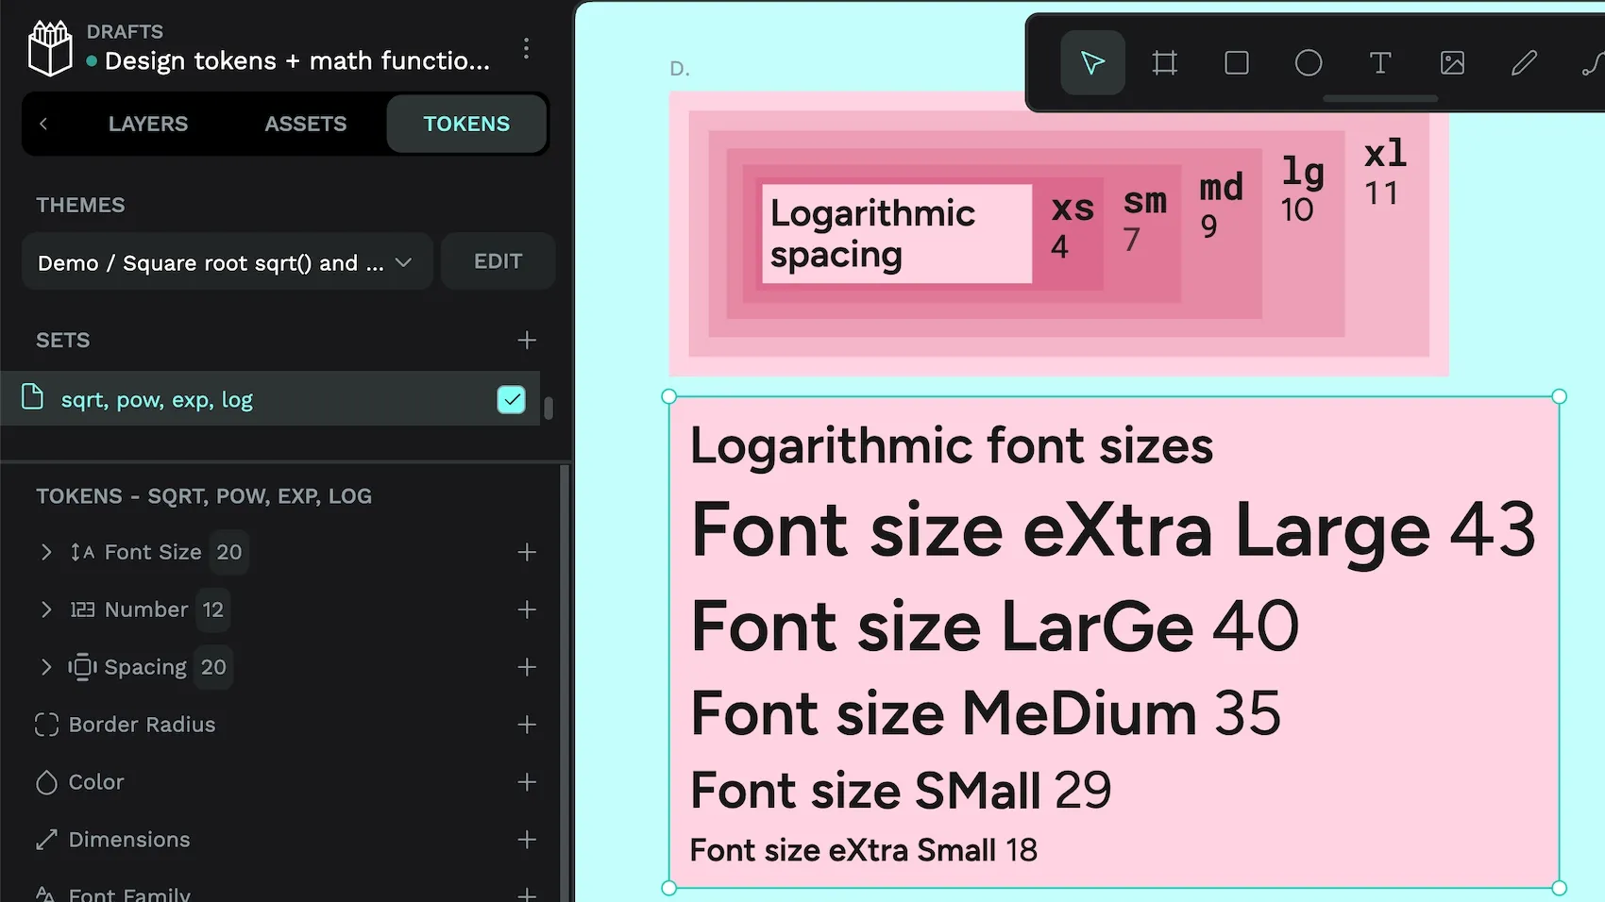Click the xl 11 spacing label
1605x902 pixels.
(x=1385, y=173)
